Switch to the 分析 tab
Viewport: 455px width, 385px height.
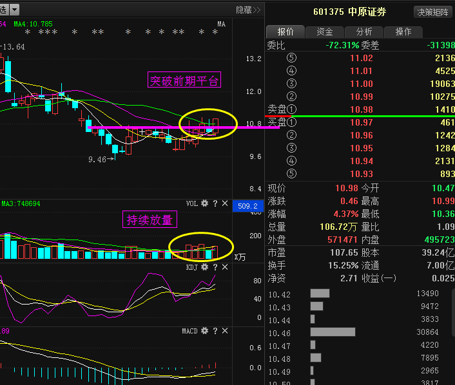pos(364,32)
